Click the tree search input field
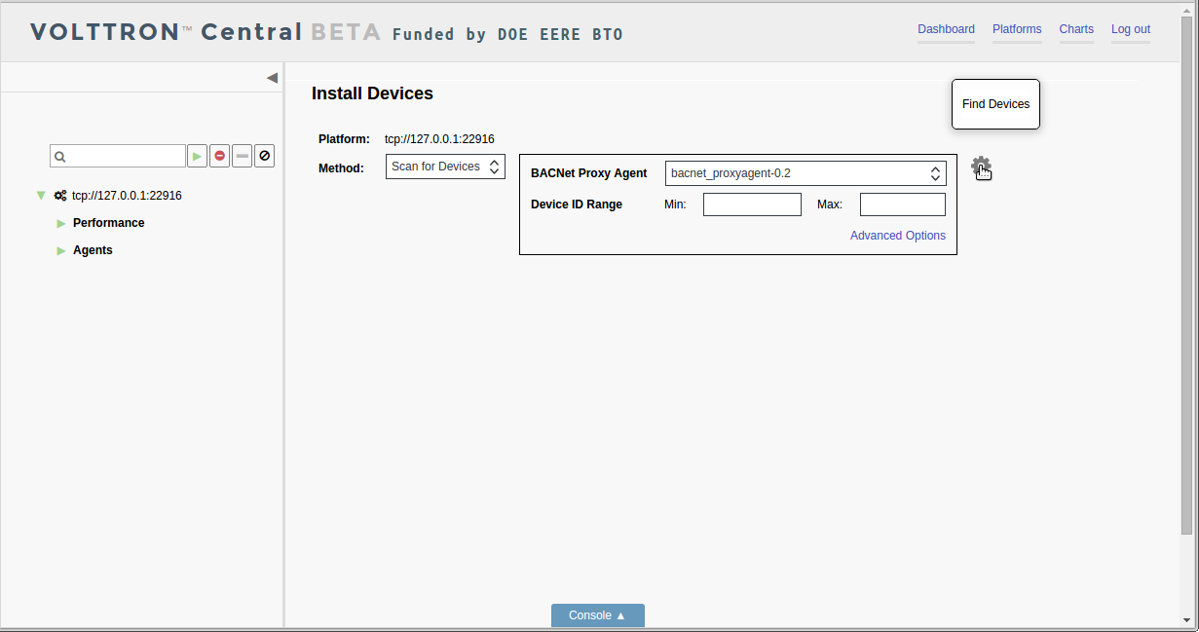The width and height of the screenshot is (1199, 632). tap(118, 156)
